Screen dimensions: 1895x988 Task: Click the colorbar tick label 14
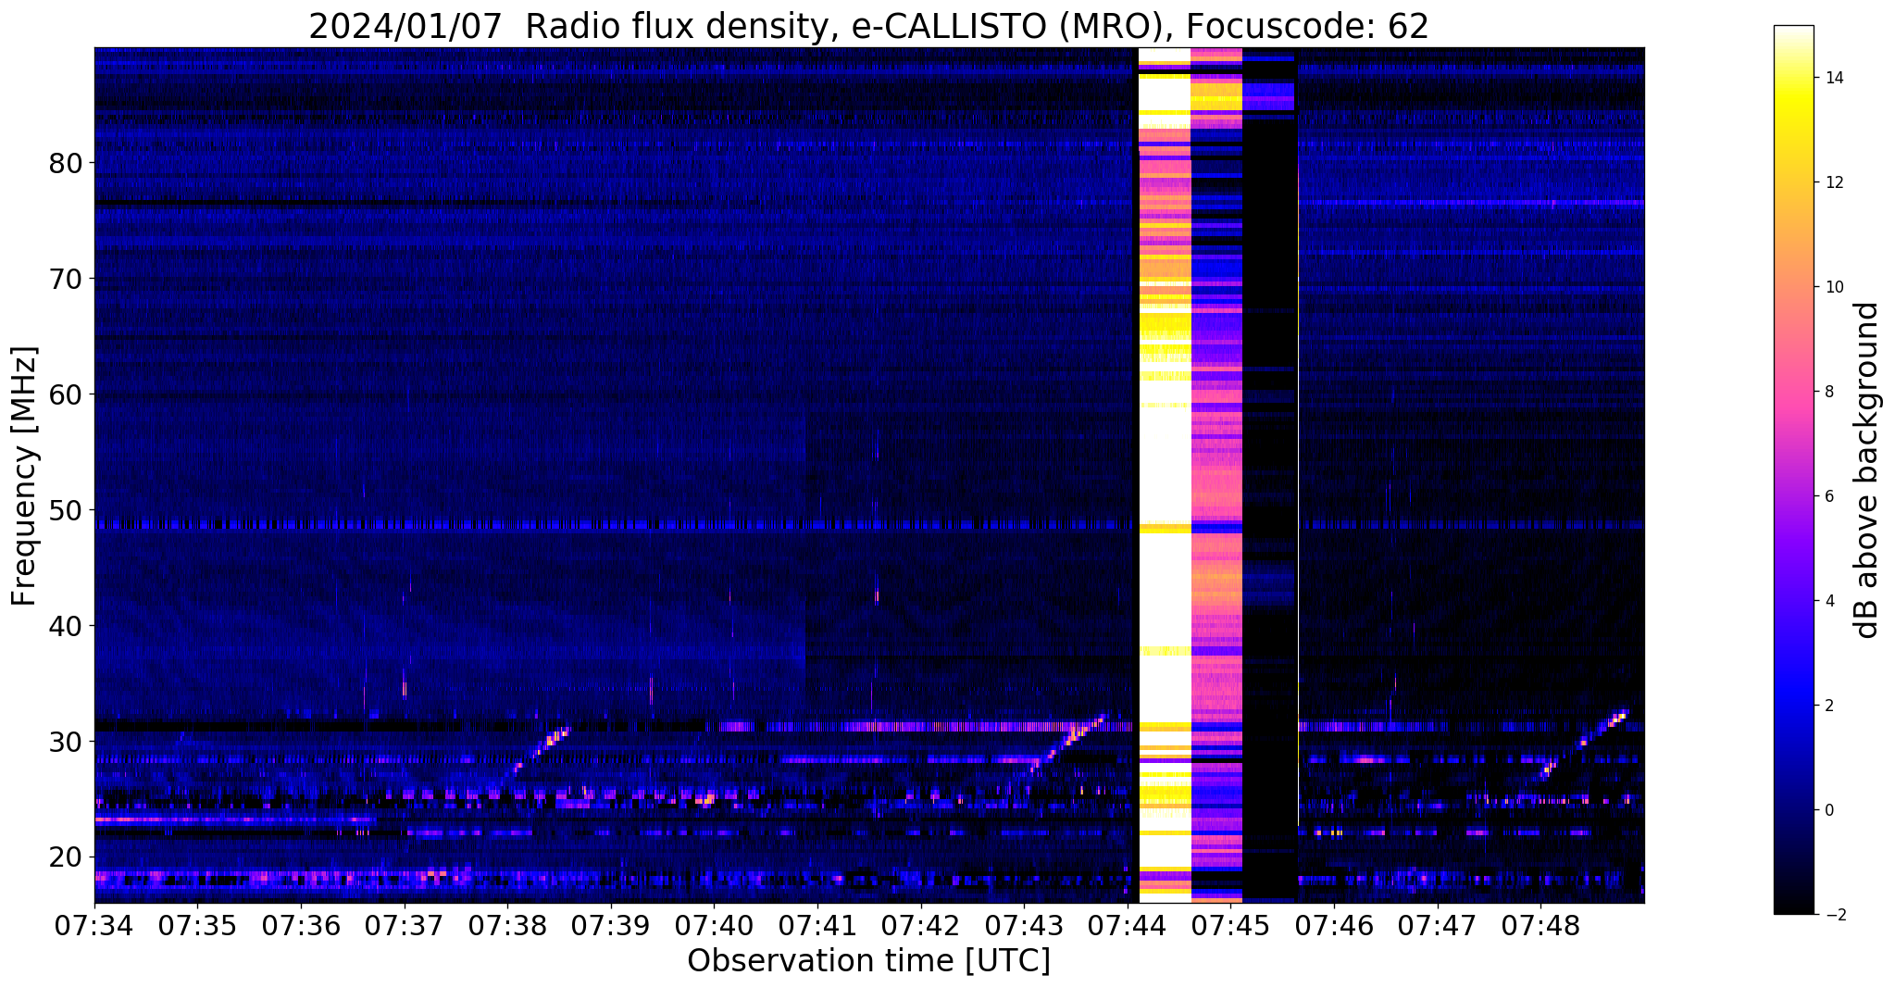click(x=1833, y=78)
